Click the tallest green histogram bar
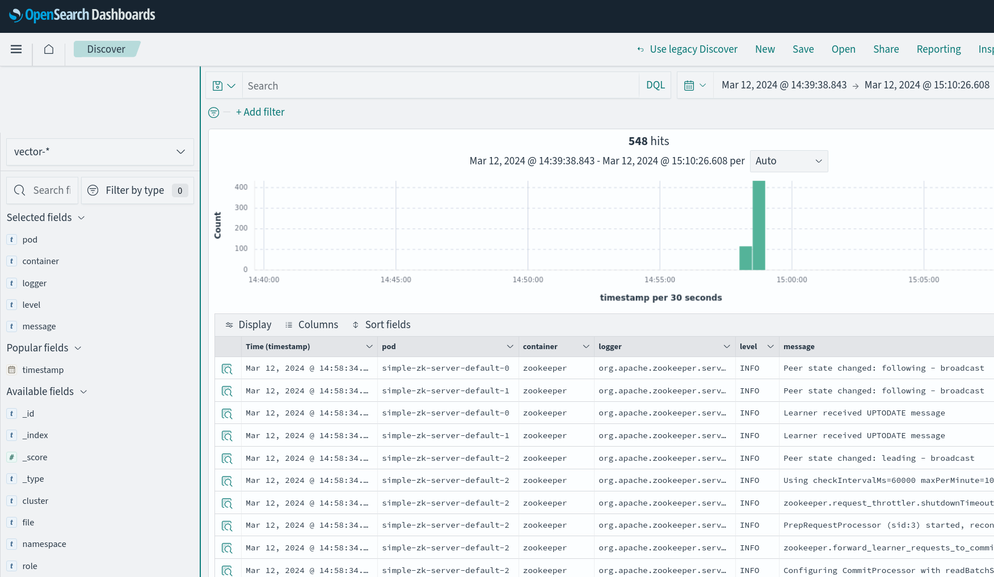The height and width of the screenshot is (577, 994). pos(759,226)
